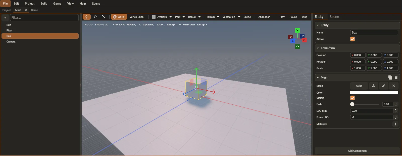Open the Overlays dropdown

(x=162, y=17)
